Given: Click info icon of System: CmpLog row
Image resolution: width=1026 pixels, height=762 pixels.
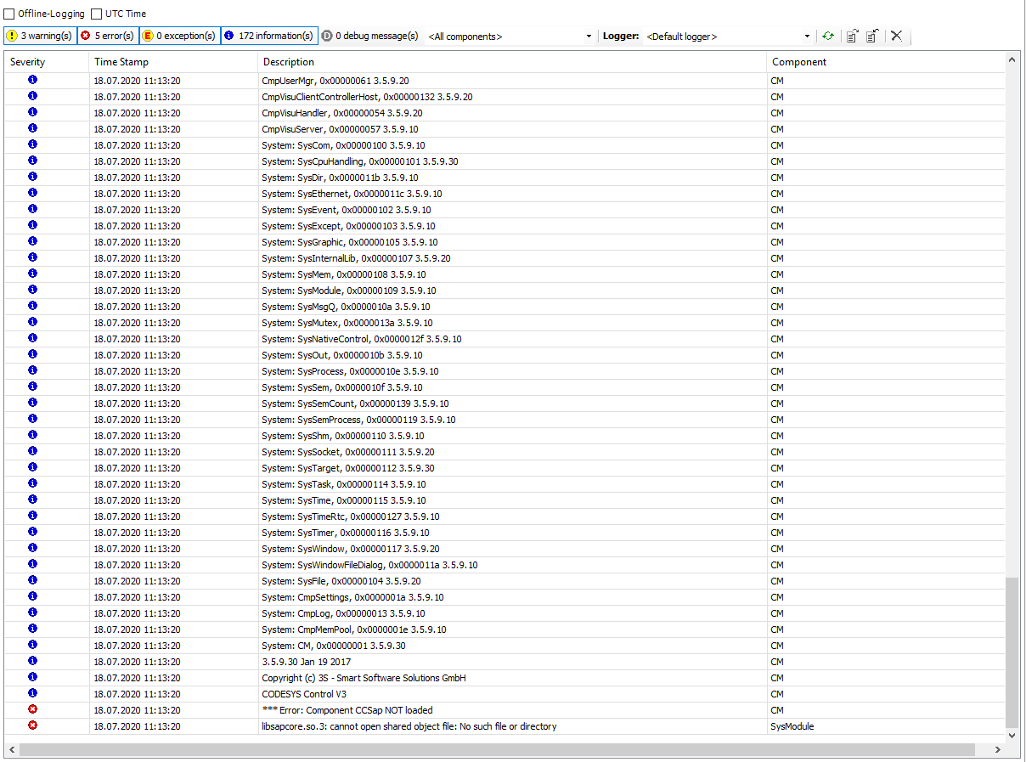Looking at the screenshot, I should (x=32, y=612).
